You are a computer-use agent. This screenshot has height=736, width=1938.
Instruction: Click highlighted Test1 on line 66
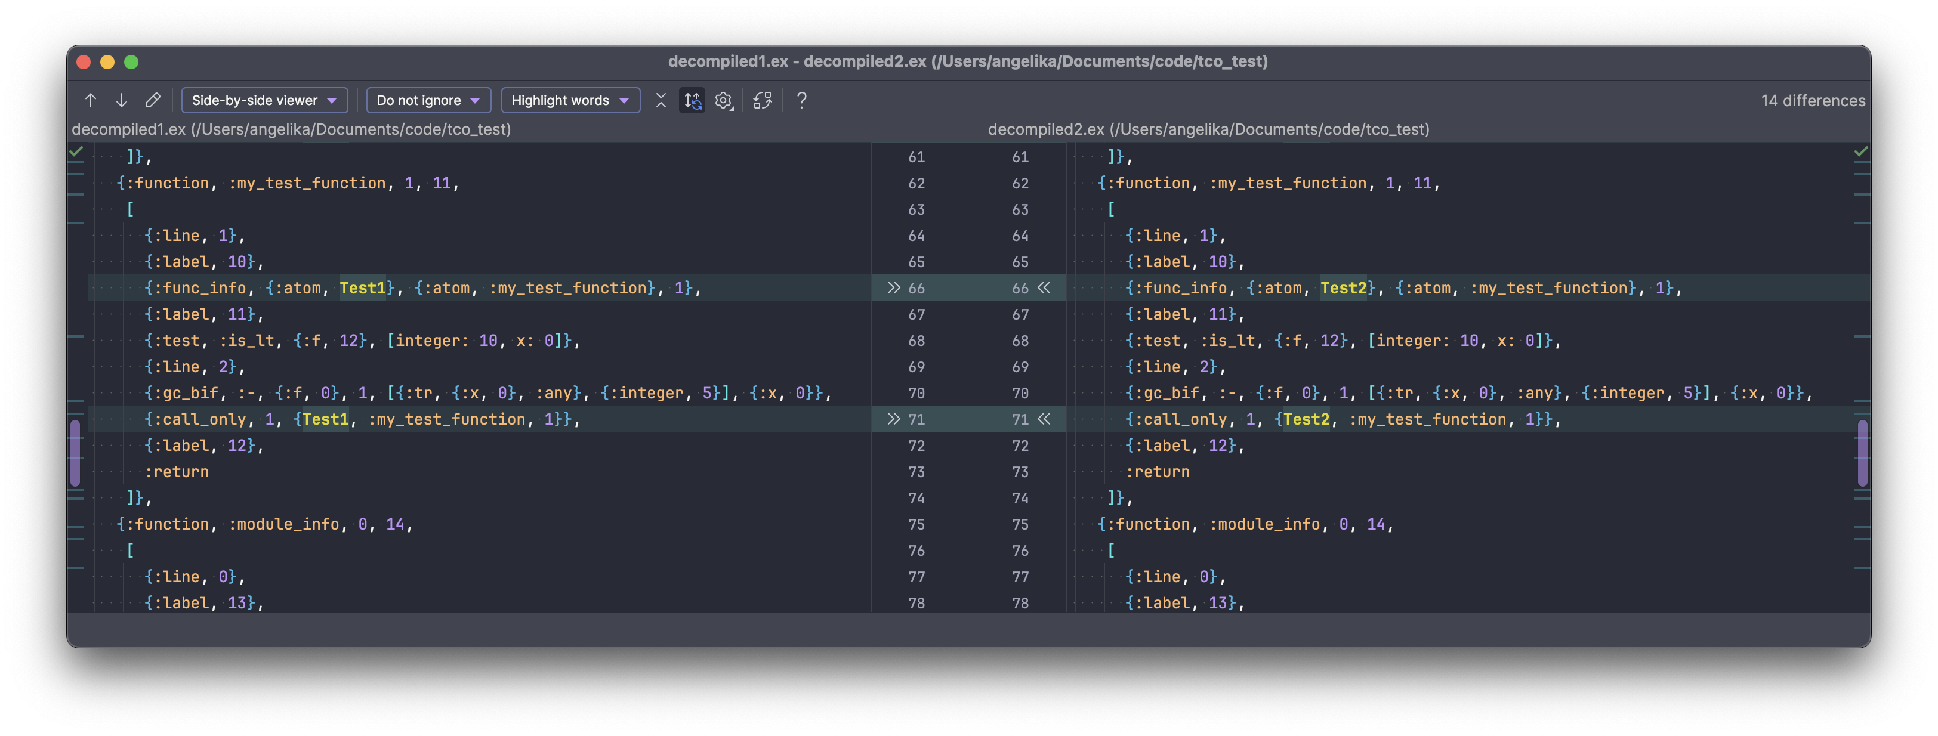click(363, 288)
